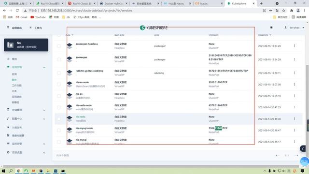Open a new browser tab with plus
The image size is (309, 174).
261,3
